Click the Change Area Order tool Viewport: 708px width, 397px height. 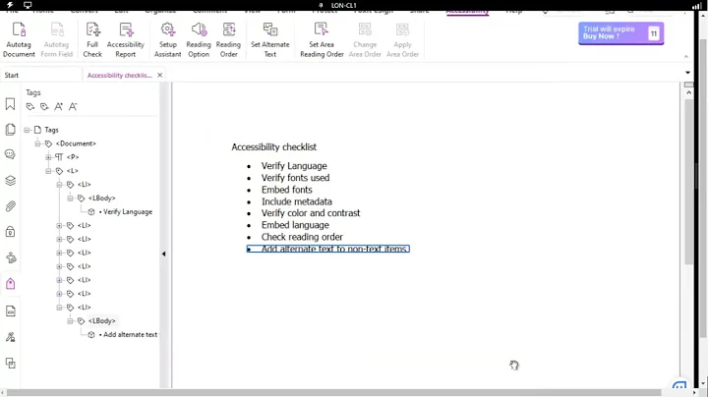[365, 39]
